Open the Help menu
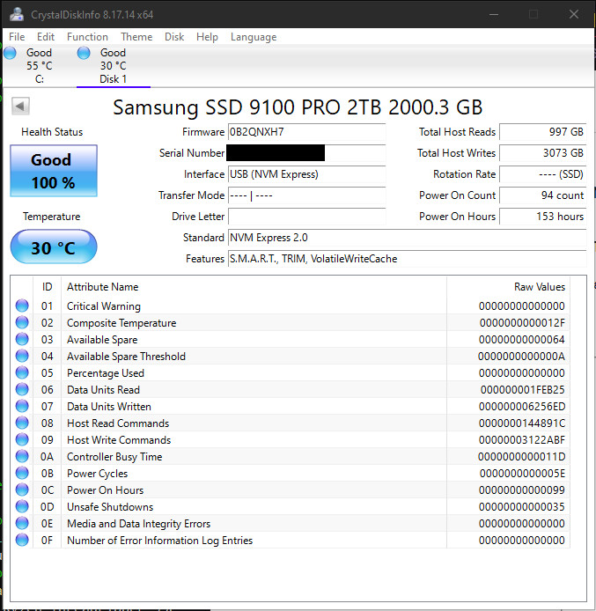Screen dimensions: 596x611 tap(207, 37)
